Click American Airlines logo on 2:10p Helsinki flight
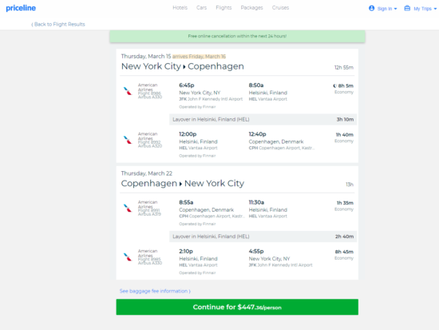The image size is (439, 330). [128, 256]
